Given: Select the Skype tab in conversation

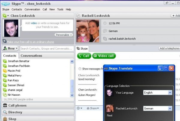Looking at the screenshot, I should [82, 48].
